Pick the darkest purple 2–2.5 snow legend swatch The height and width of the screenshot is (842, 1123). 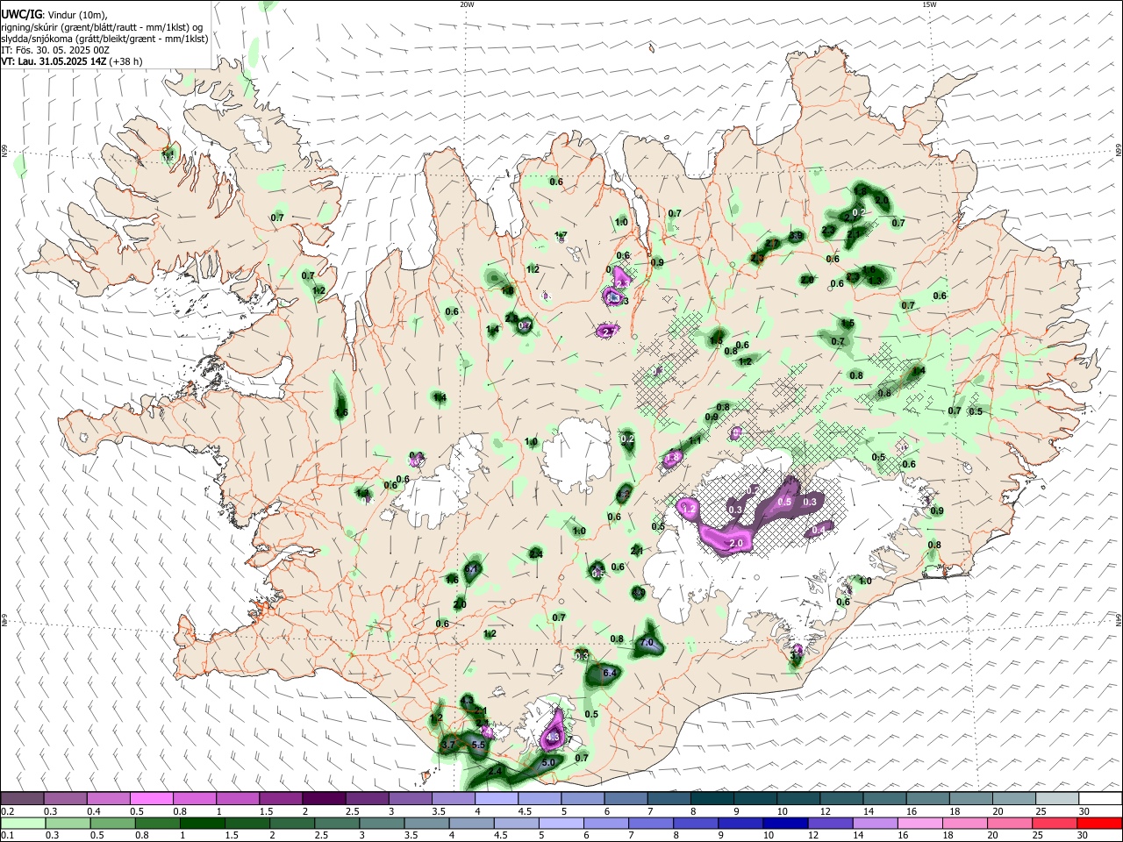323,798
